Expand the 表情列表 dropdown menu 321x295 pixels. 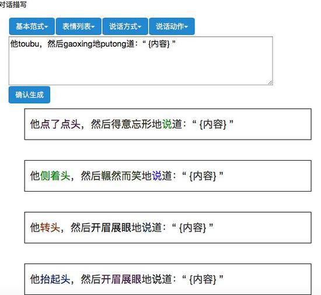point(79,26)
